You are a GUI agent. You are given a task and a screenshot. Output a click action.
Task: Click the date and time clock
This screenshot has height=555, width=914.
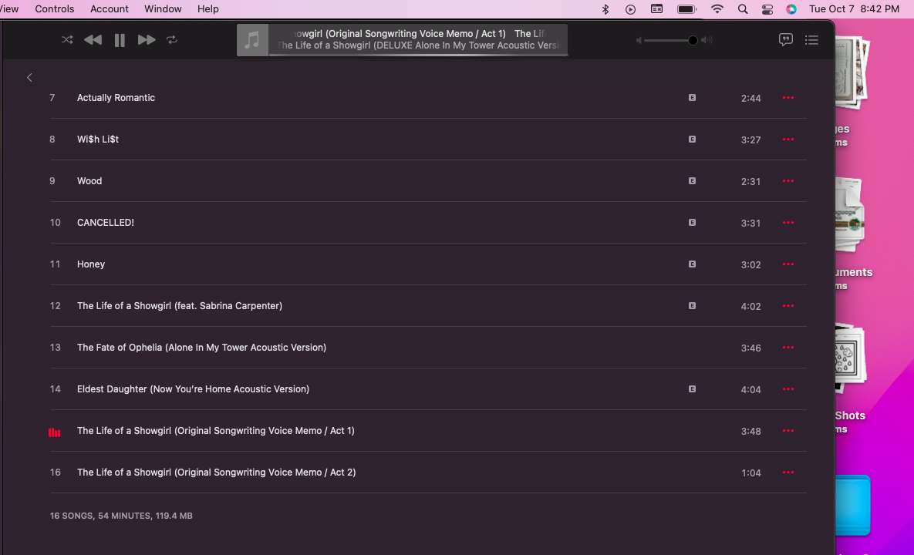(854, 8)
